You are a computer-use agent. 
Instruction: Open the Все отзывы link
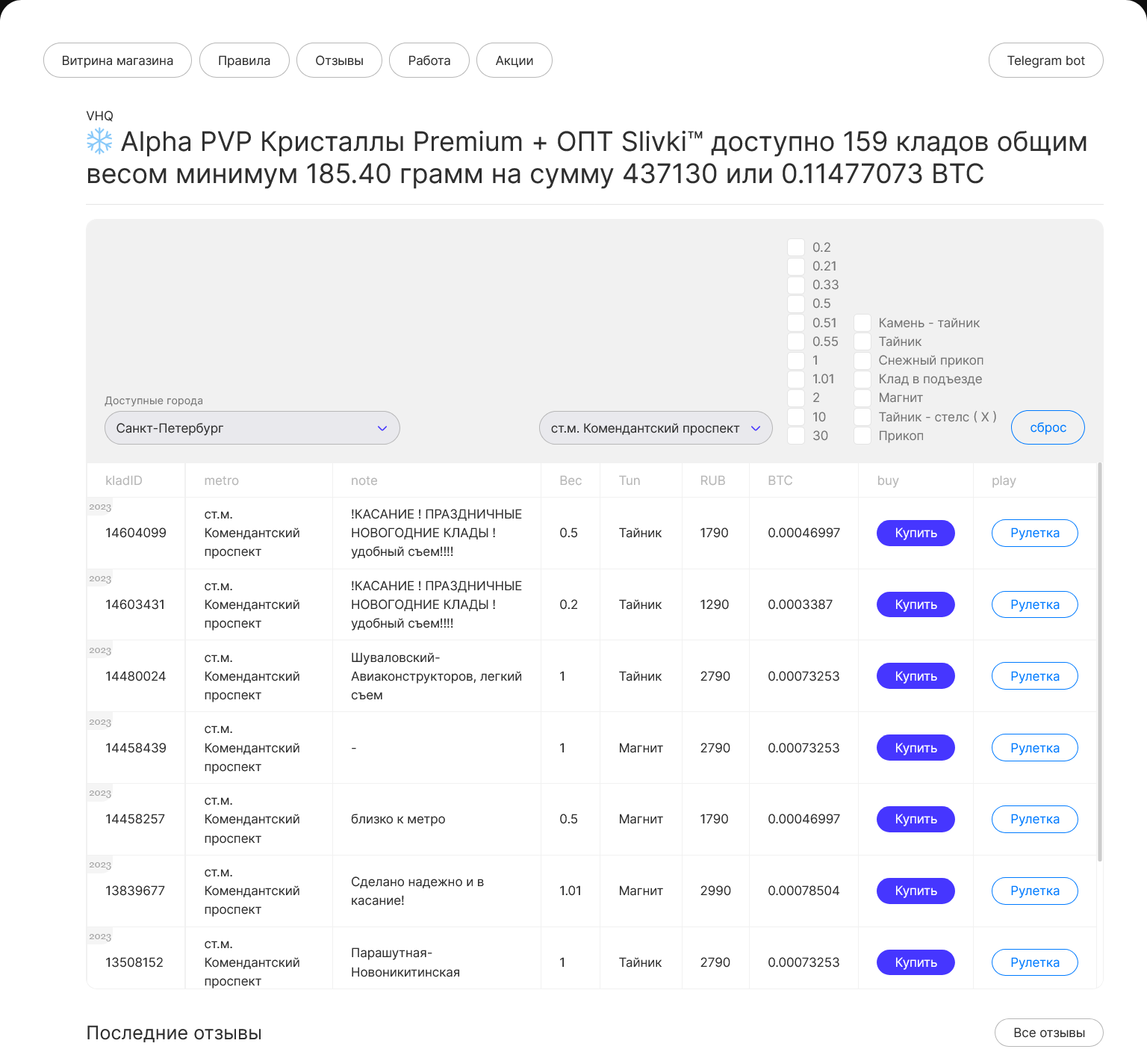(x=1048, y=1033)
